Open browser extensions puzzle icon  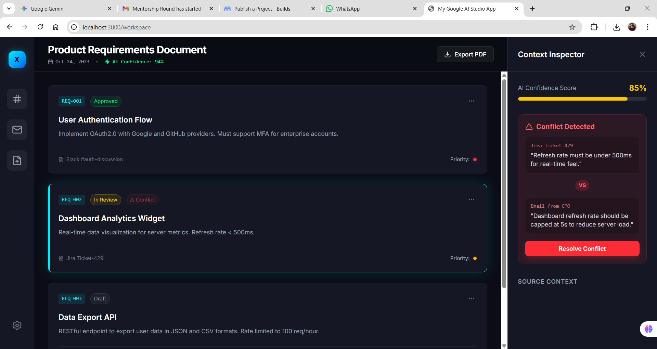594,27
